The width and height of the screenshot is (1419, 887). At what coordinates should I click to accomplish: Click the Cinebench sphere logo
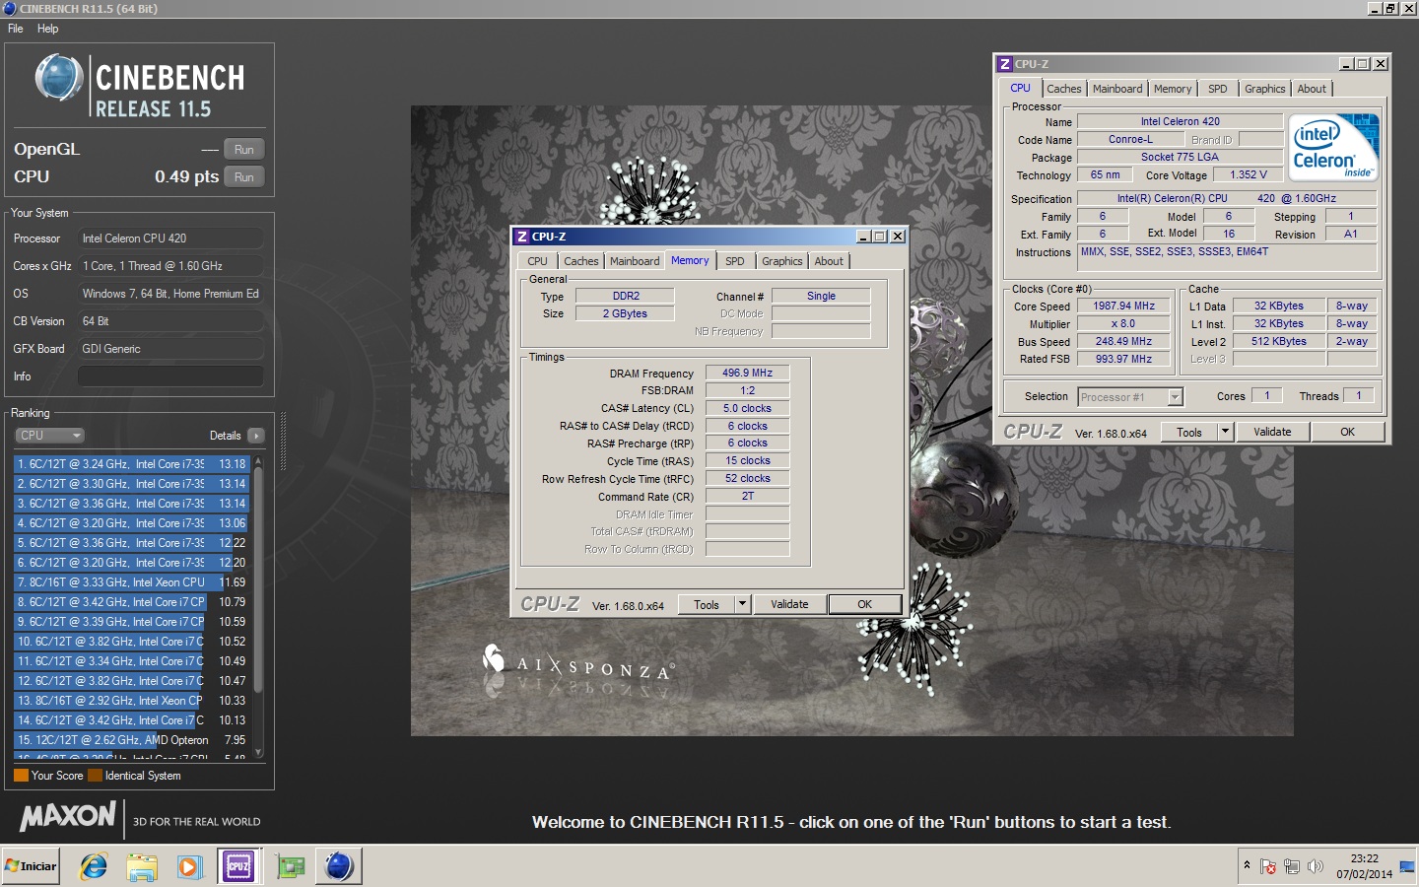[x=59, y=78]
